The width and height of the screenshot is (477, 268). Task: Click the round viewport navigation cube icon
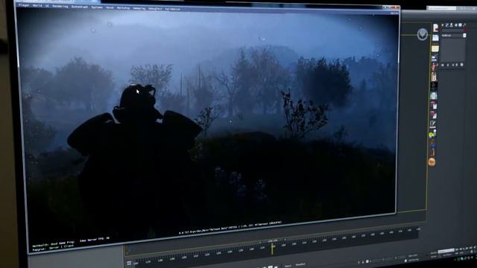pos(423,34)
